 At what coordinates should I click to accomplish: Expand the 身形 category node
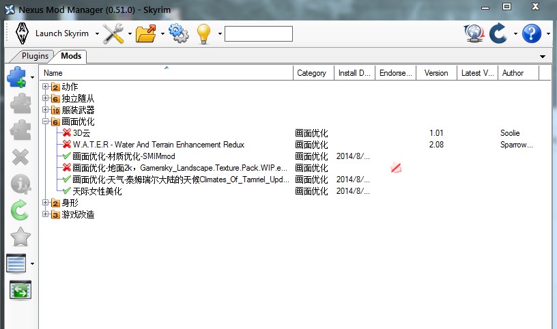click(45, 203)
